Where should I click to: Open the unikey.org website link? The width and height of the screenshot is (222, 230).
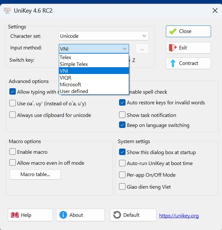coord(179,215)
